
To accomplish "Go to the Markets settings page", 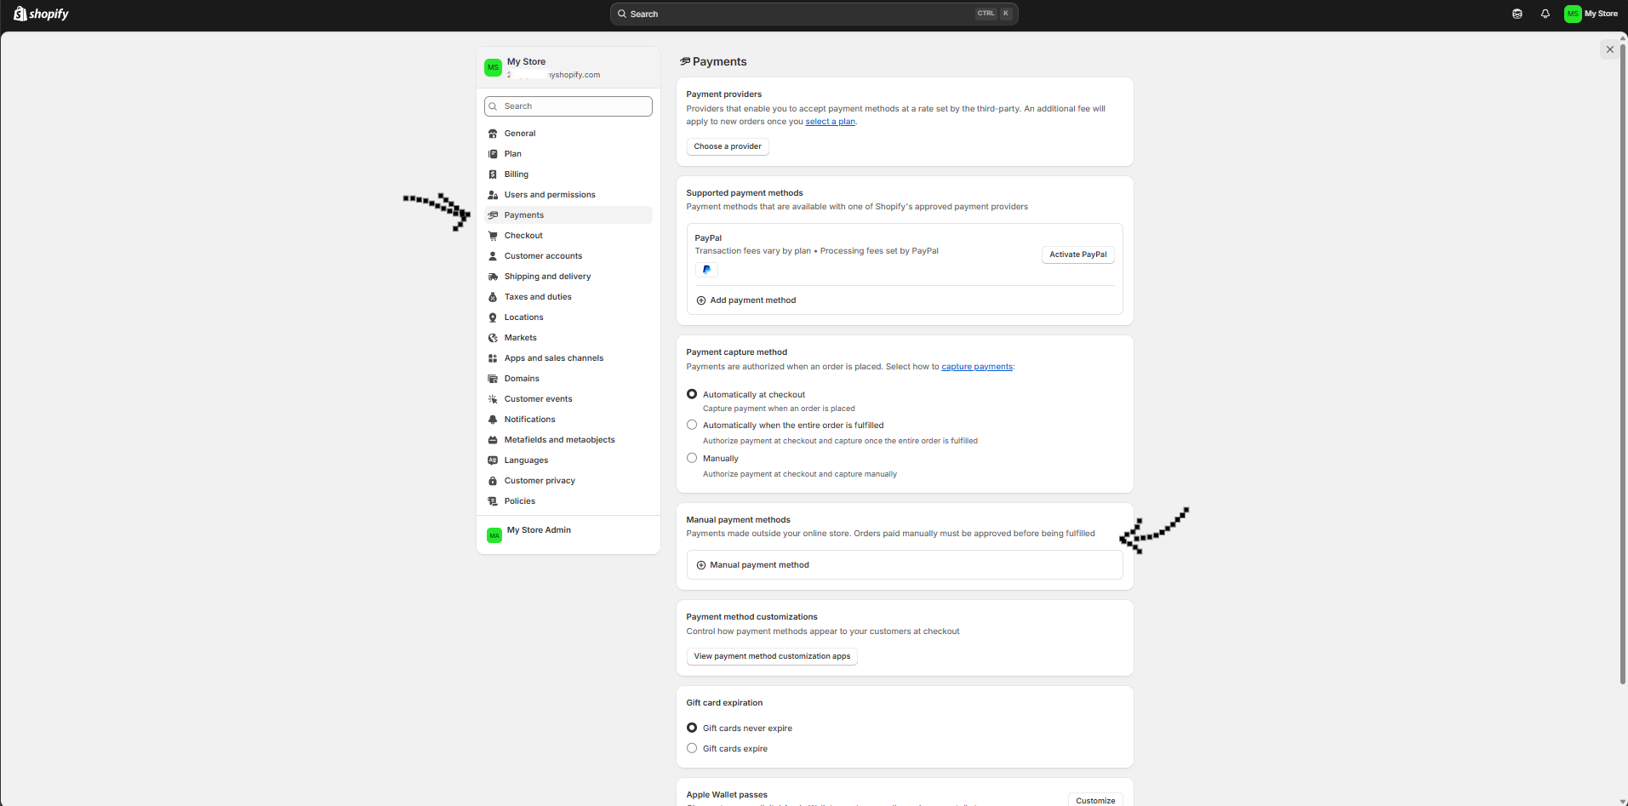I will (568, 338).
